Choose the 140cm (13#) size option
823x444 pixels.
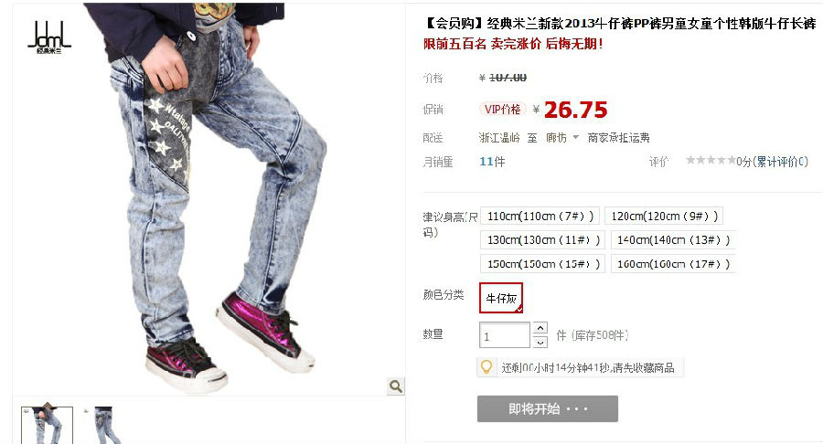673,240
